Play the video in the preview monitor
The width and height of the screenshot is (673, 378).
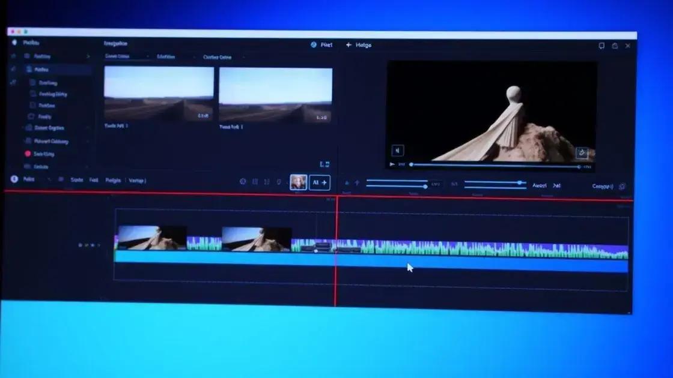[392, 164]
